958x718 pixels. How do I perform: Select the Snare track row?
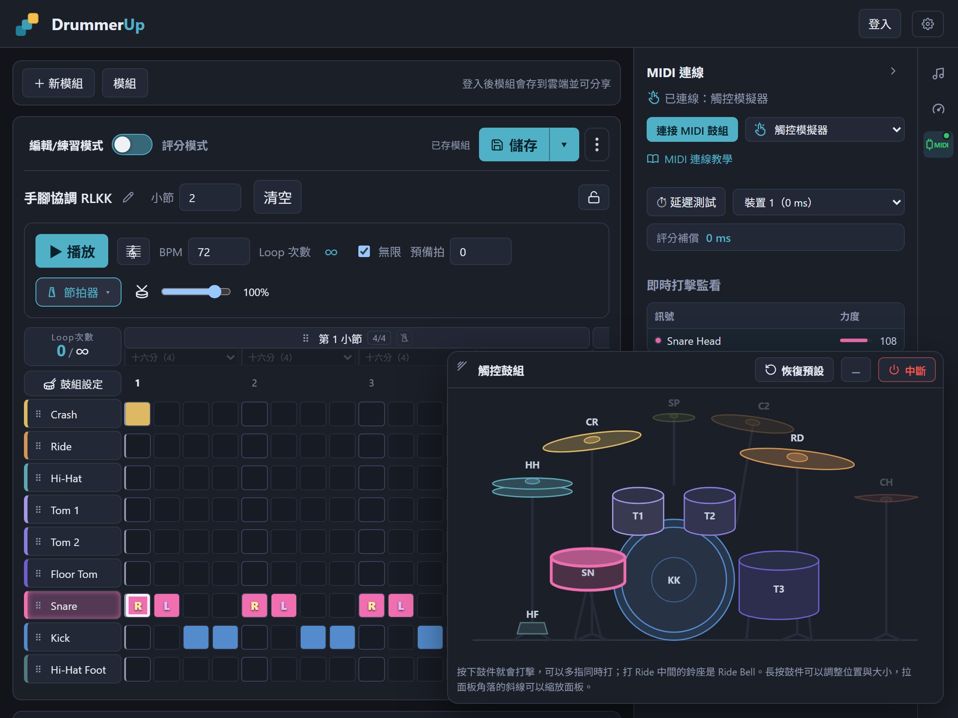(73, 605)
